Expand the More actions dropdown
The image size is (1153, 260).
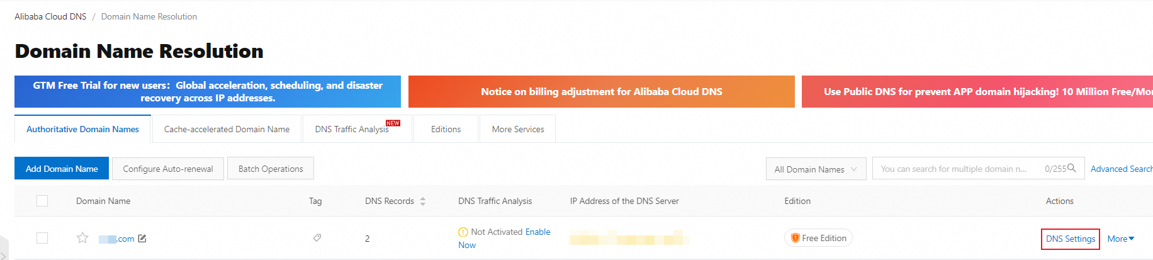point(1121,239)
